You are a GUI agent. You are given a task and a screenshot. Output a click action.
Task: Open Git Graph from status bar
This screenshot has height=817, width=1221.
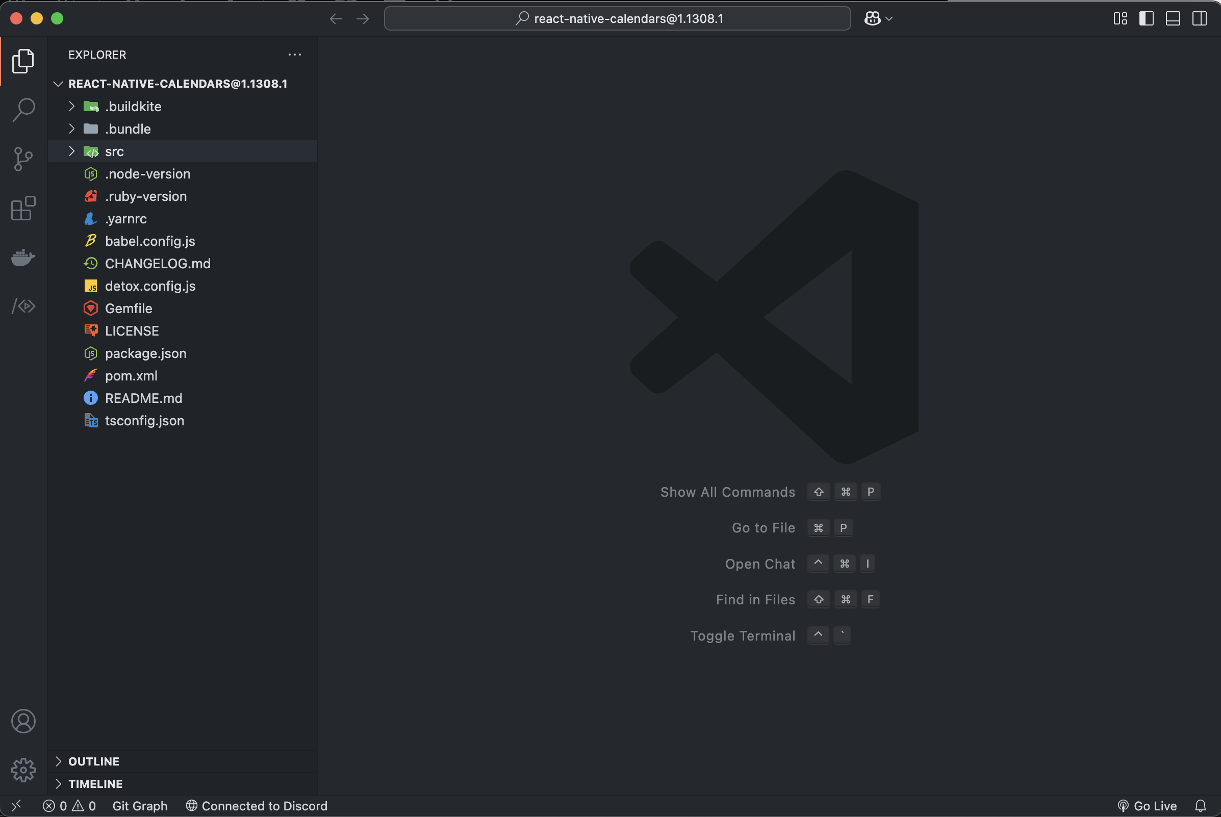[140, 806]
